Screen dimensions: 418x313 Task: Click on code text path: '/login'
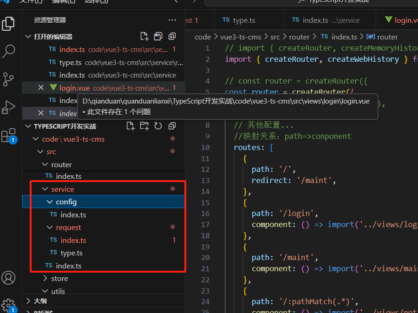[x=285, y=213]
